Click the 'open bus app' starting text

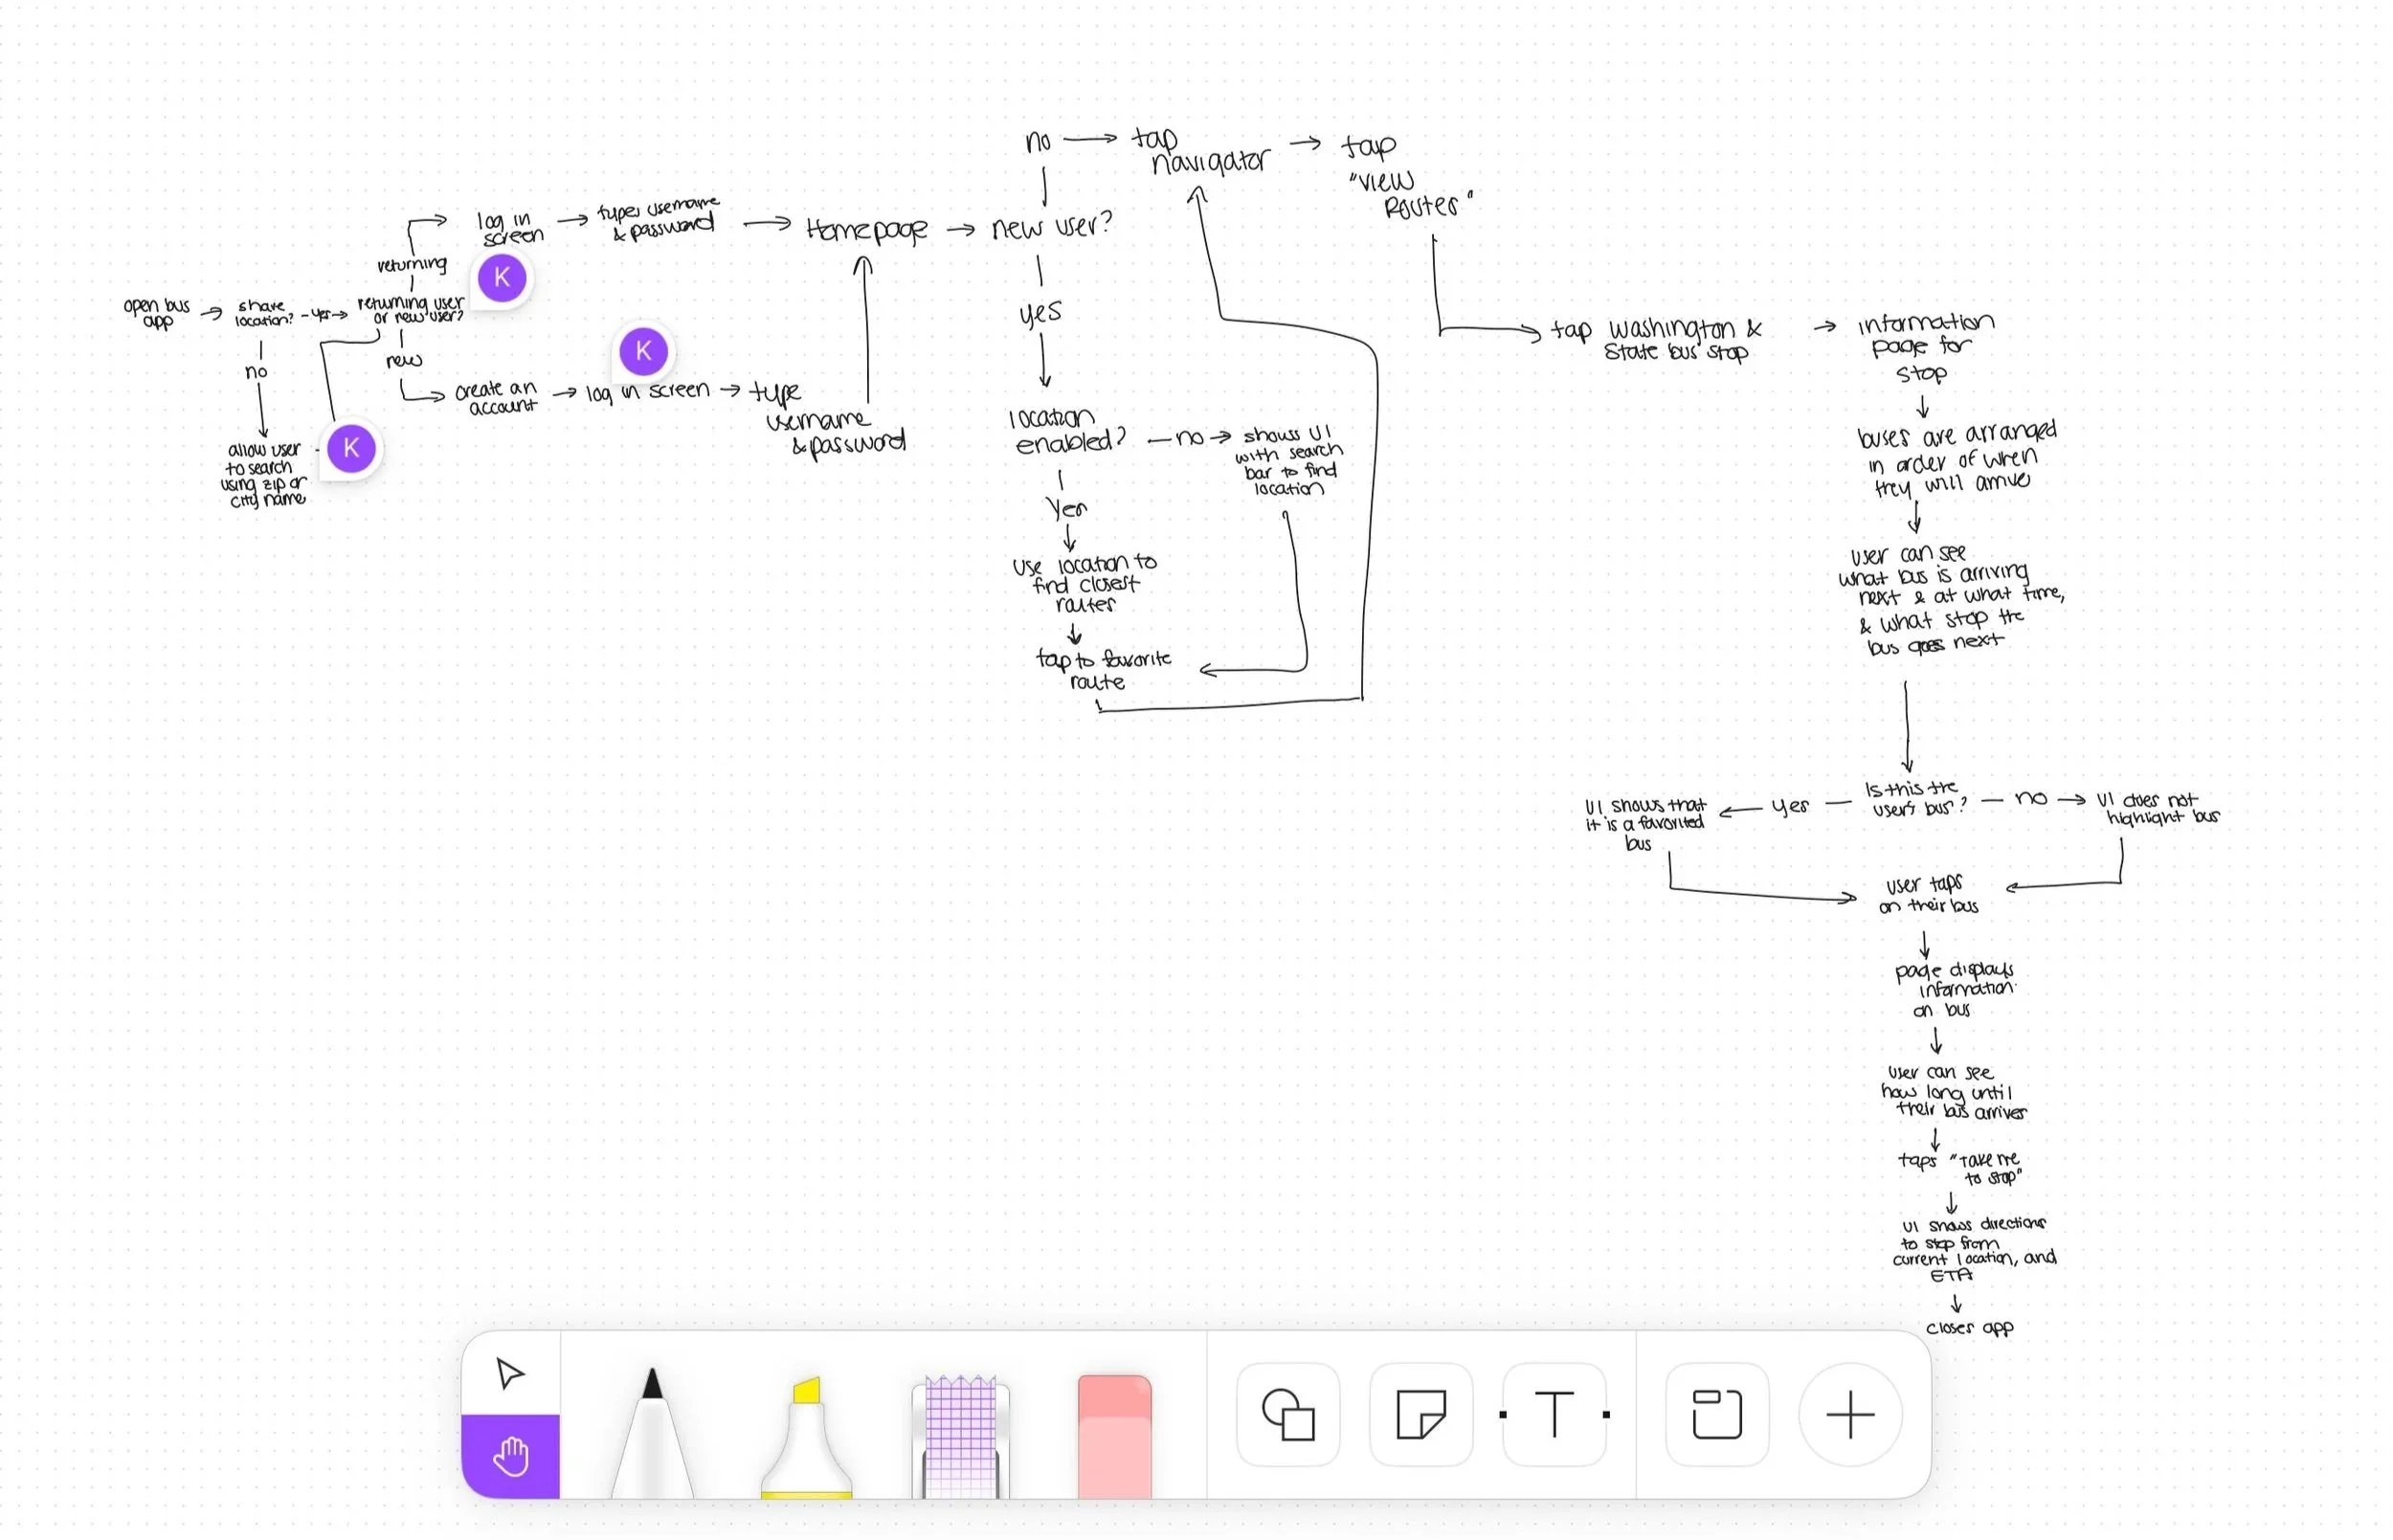[157, 312]
